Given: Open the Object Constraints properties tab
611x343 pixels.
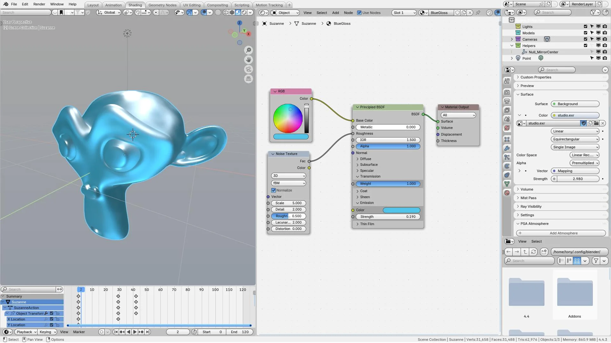Looking at the screenshot, I should (x=507, y=175).
